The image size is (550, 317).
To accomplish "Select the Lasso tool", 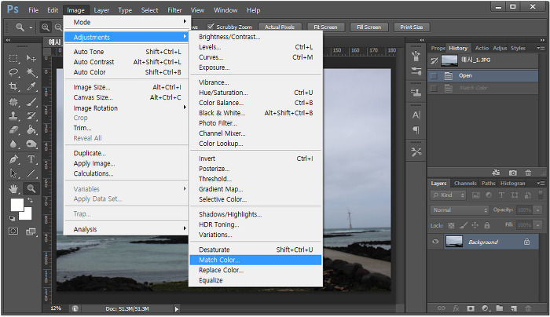I will pyautogui.click(x=13, y=72).
